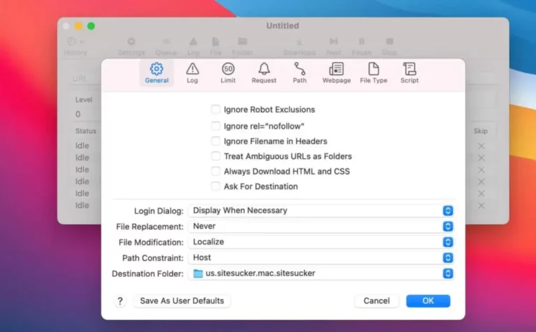Click the question mark help button
The height and width of the screenshot is (332, 536).
pyautogui.click(x=120, y=301)
